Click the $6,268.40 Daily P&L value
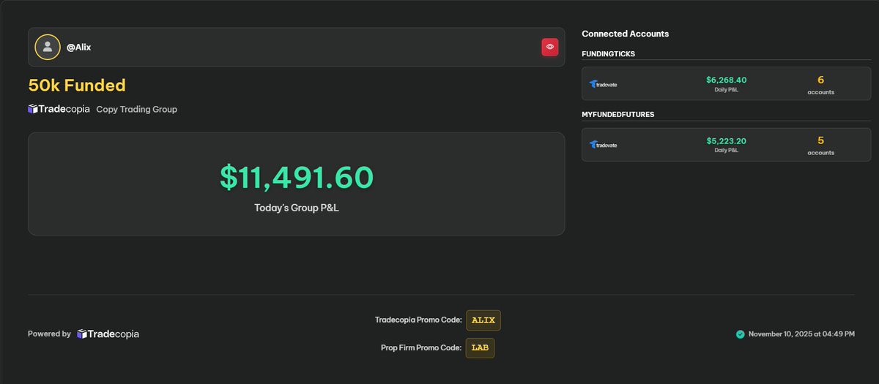Viewport: 879px width, 384px height. [727, 80]
